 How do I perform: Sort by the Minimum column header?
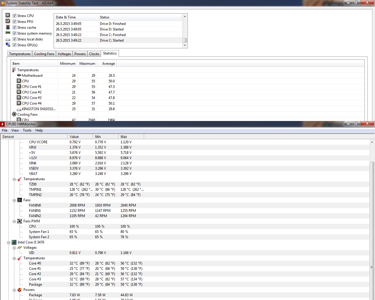tap(68, 64)
